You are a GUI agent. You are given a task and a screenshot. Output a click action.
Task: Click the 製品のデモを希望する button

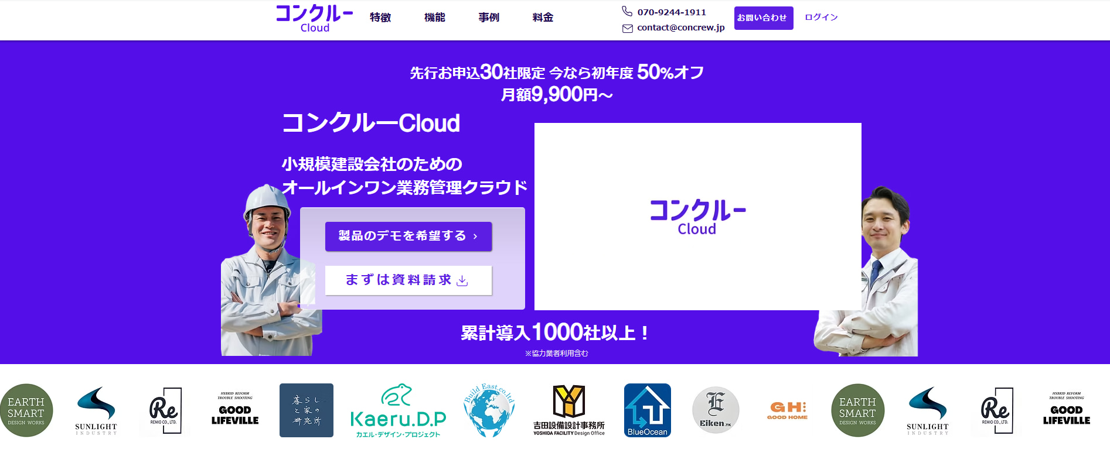(x=408, y=236)
